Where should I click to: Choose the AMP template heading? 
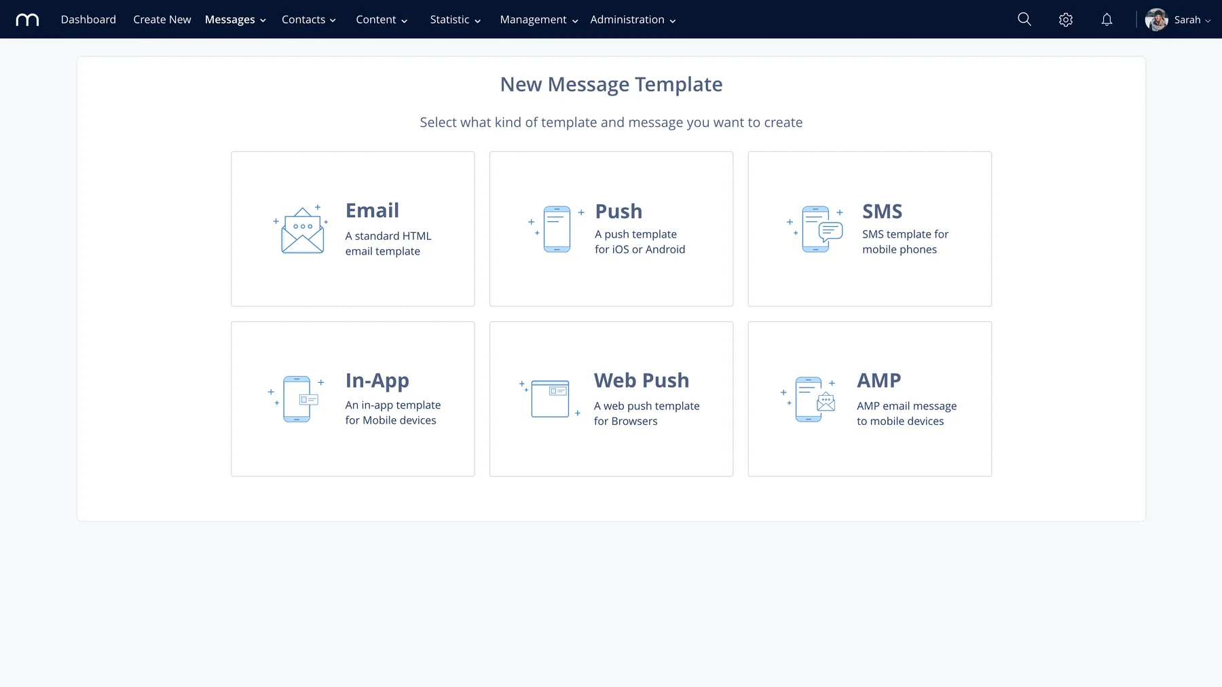click(879, 380)
